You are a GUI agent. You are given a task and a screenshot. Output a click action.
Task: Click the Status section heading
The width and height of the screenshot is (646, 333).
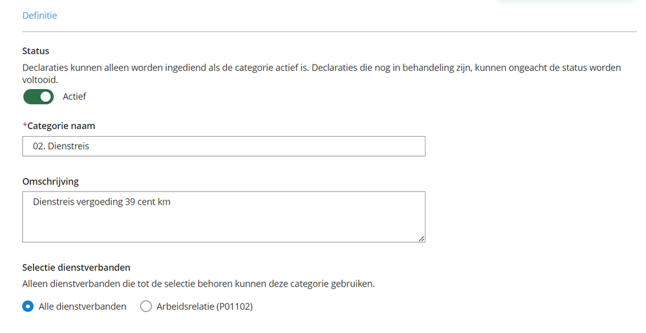pyautogui.click(x=36, y=50)
